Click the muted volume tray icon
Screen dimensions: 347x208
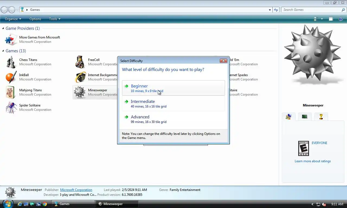tap(324, 204)
